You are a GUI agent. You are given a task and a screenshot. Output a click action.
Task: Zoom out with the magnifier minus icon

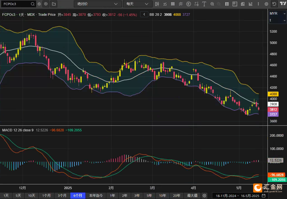tap(219, 4)
